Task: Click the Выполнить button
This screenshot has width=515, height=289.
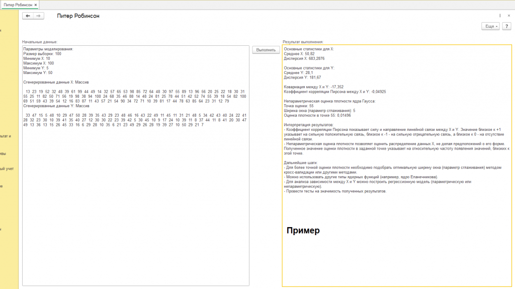Action: click(266, 50)
